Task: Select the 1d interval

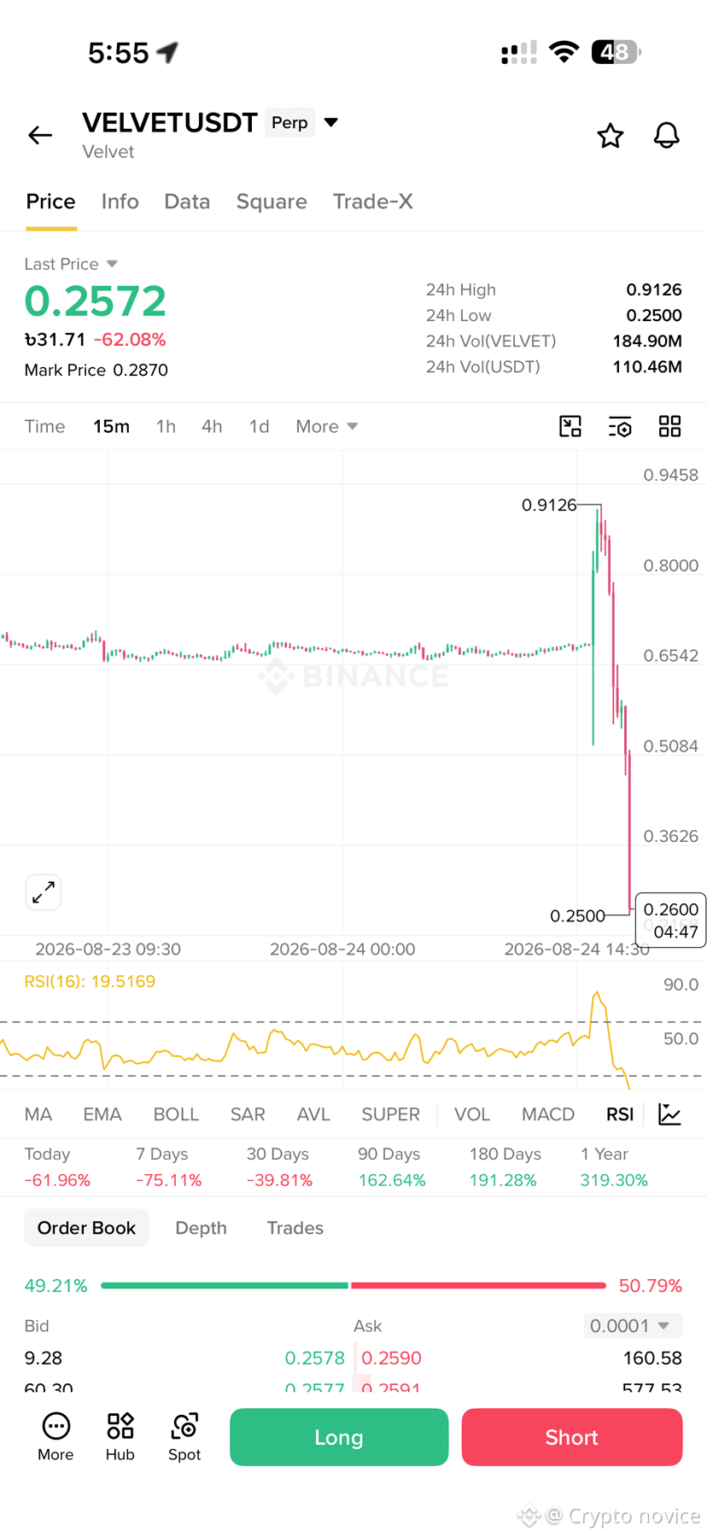Action: [259, 426]
